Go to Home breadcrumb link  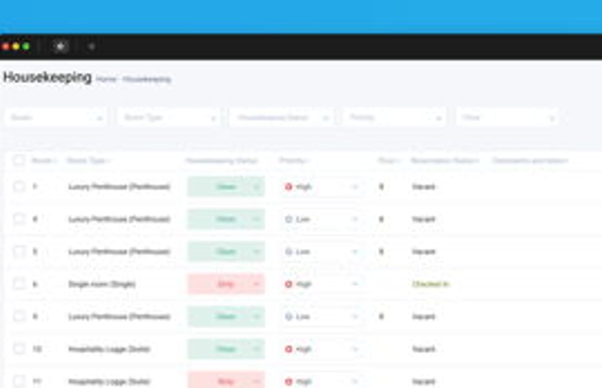[x=106, y=79]
